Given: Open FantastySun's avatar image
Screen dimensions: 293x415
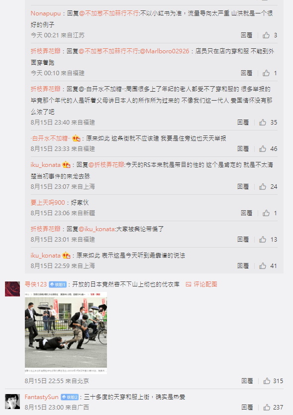Looking at the screenshot, I should [x=12, y=402].
